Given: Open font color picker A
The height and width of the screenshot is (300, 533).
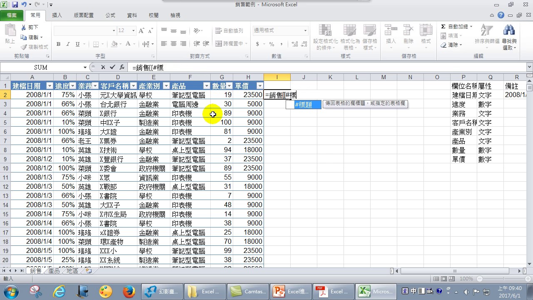Looking at the screenshot, I should tap(128, 44).
